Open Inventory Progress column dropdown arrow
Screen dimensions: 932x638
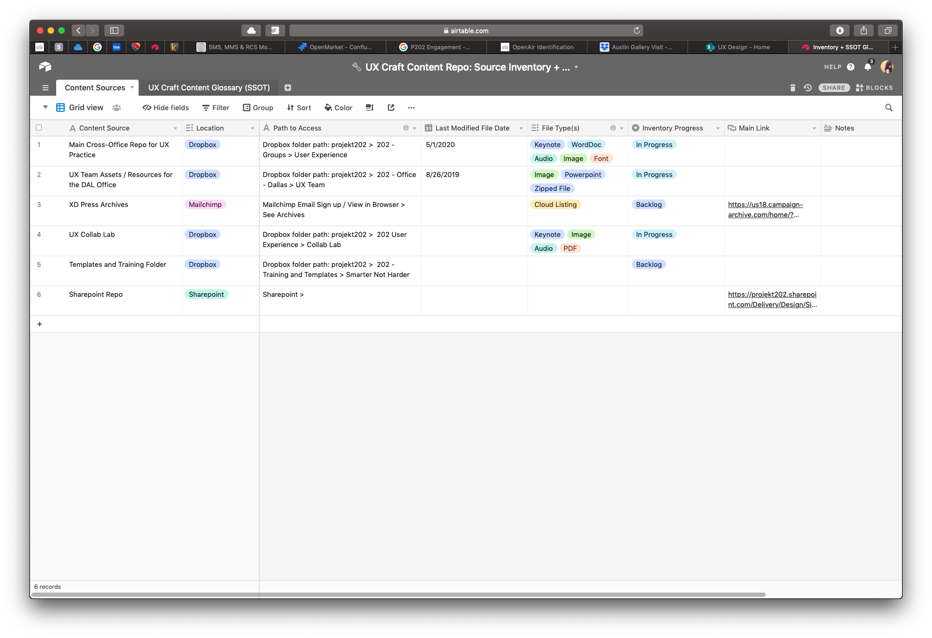tap(718, 128)
